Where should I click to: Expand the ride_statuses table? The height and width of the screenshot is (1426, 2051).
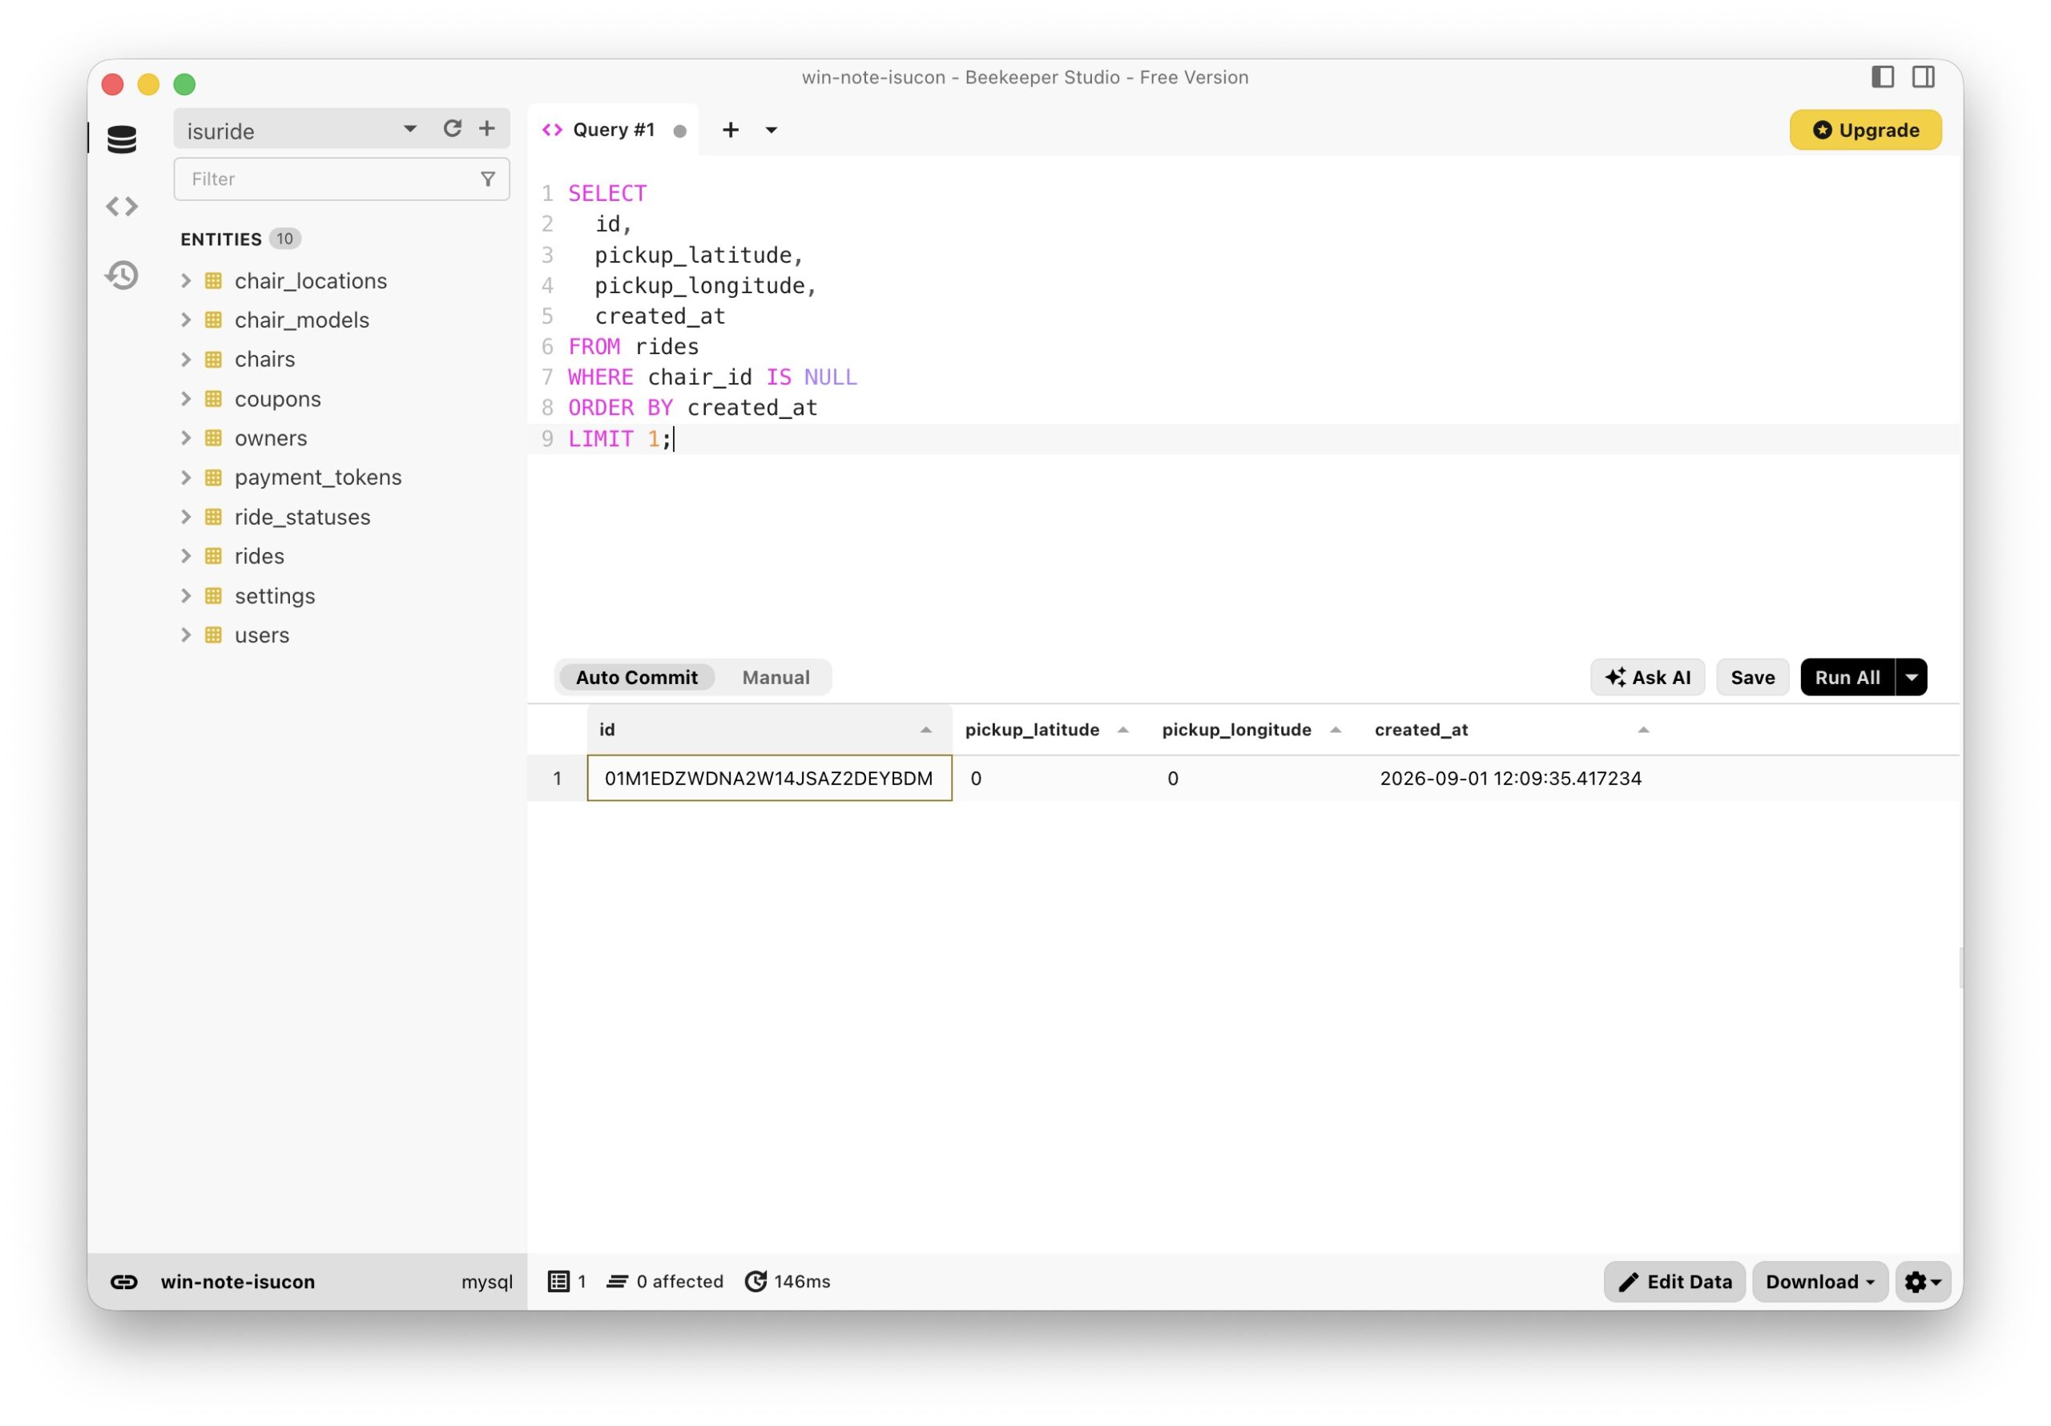[x=186, y=517]
